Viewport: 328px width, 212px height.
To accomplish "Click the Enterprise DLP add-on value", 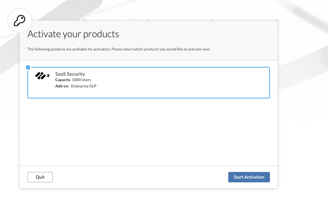I will tap(84, 86).
